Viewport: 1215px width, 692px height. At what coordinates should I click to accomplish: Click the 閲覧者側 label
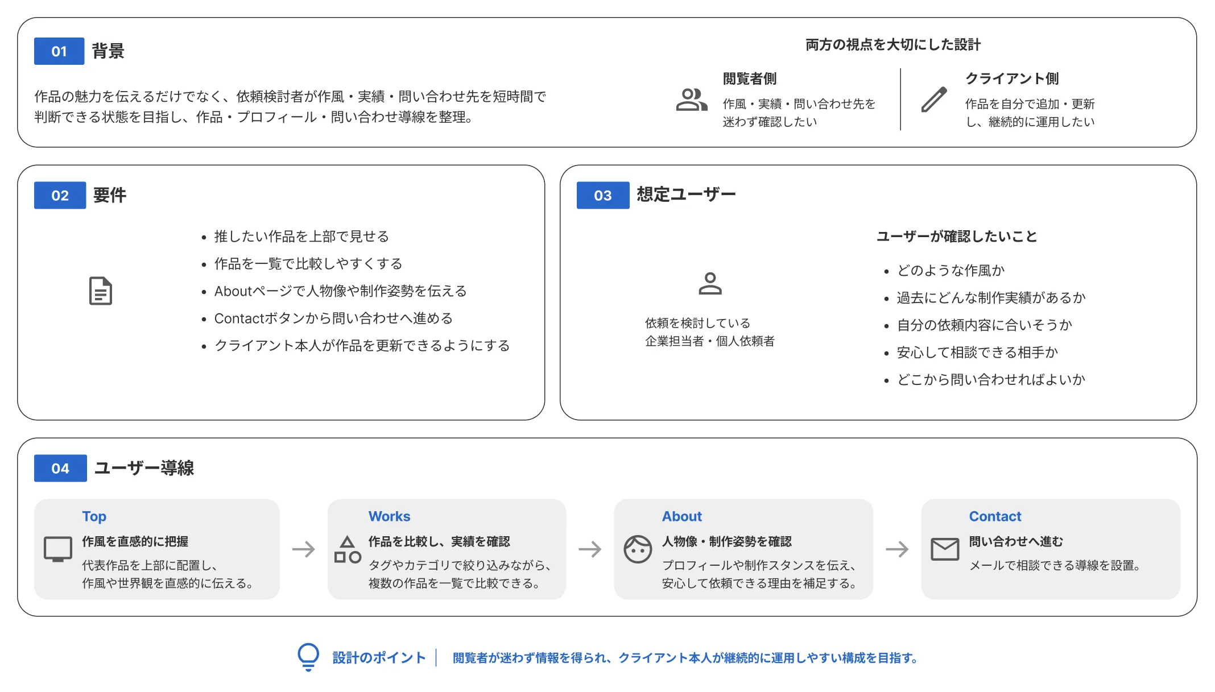[750, 78]
